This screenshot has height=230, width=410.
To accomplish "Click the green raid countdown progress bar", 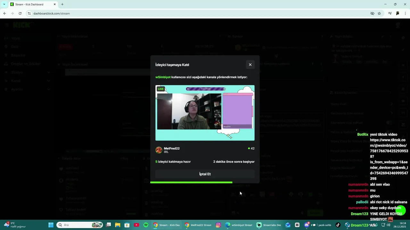I will coord(191,182).
